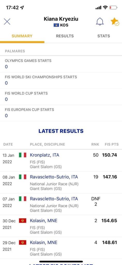The image size is (122, 265).
Task: Open the 08 Jan Ravascletto-Sutrio race link
Action: (54, 177)
